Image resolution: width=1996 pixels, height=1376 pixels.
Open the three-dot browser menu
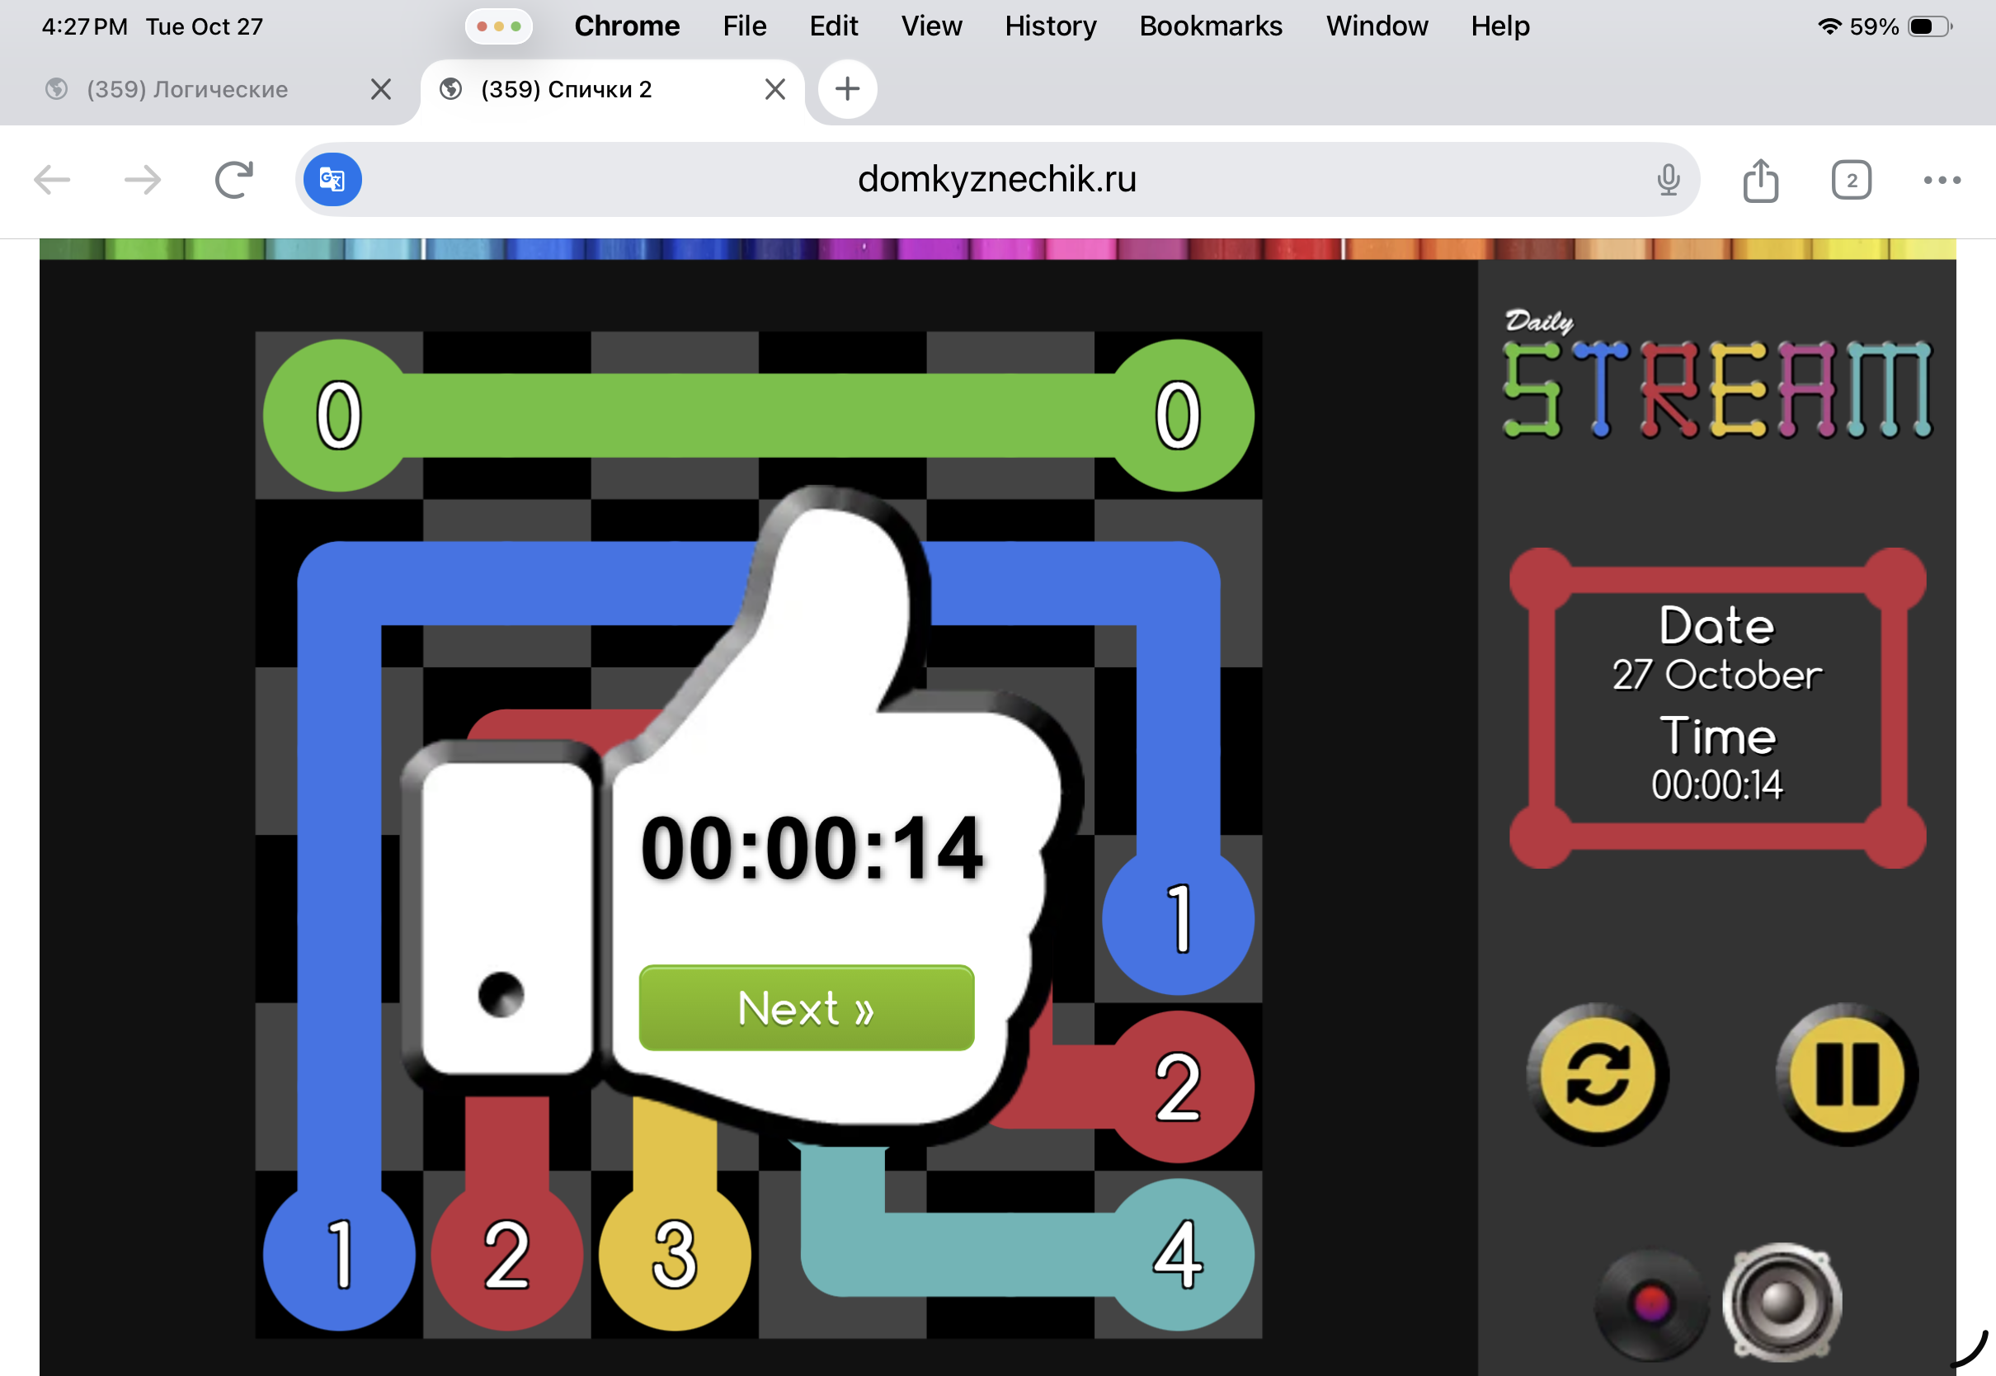(x=1942, y=179)
